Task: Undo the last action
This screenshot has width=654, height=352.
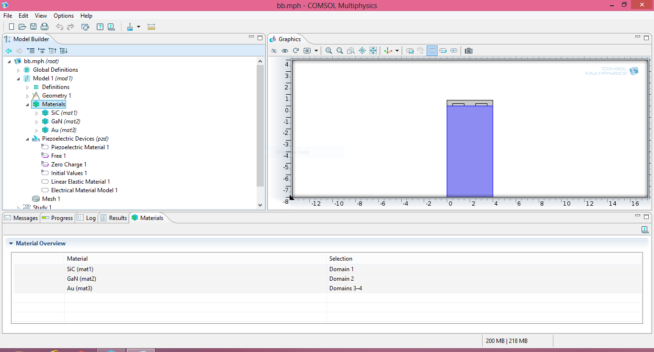Action: coord(59,27)
